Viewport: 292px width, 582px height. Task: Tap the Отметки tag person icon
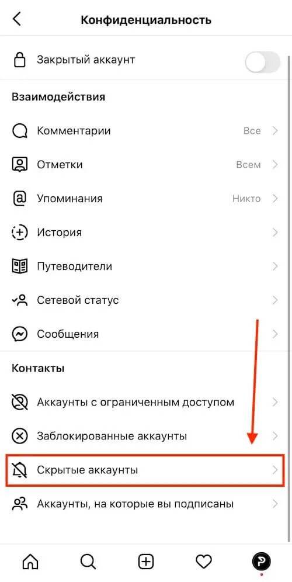(x=19, y=165)
